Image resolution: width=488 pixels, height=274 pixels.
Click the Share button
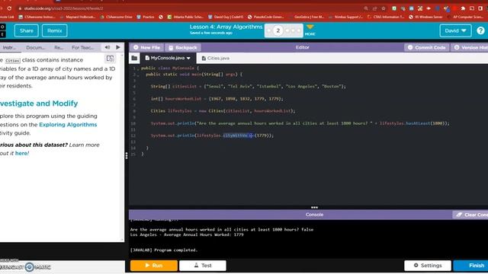coord(27,30)
